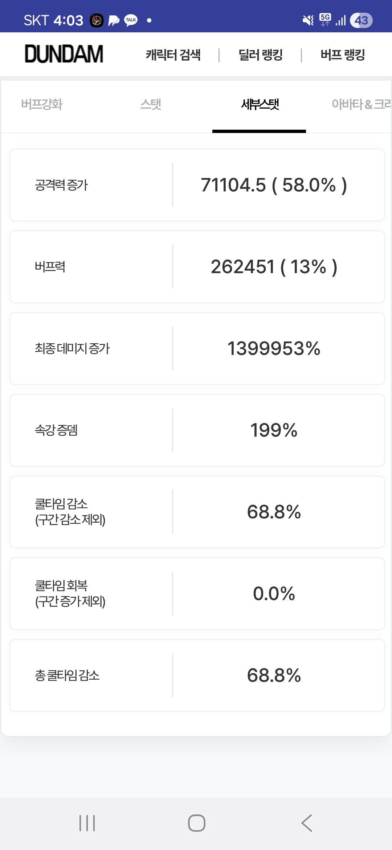Tap the KakaoTalk notification icon
This screenshot has width=392, height=850.
[131, 20]
